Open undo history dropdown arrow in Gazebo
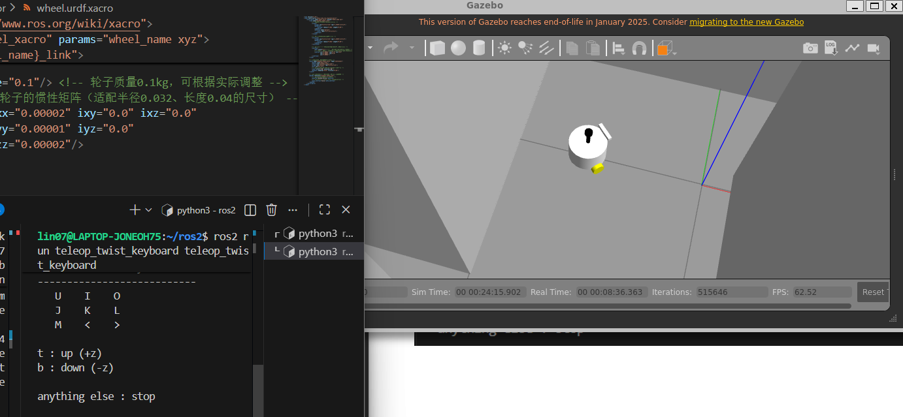 coord(370,48)
